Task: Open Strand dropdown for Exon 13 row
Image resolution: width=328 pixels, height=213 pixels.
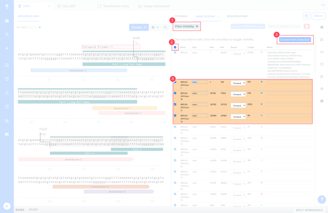Action: (238, 128)
